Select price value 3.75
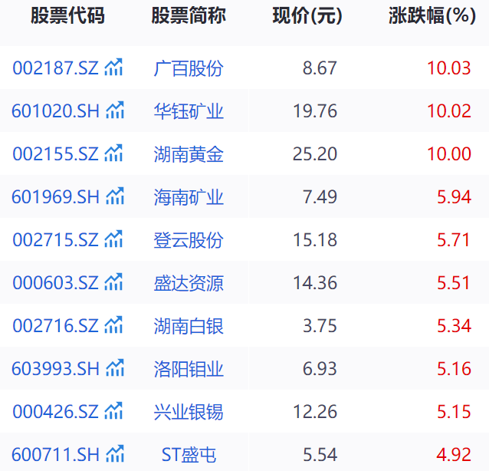Viewport: 489px width, 471px height. [x=320, y=325]
